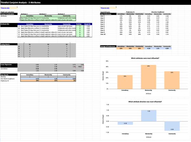This screenshot has height=142, width=191.
Task: Click the ranking cell for row A
Action: coord(80,26)
